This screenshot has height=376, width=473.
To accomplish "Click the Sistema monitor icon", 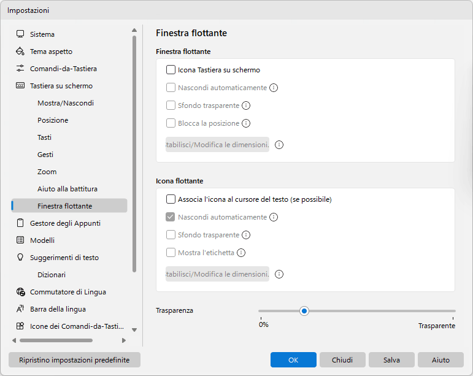I will pyautogui.click(x=20, y=34).
